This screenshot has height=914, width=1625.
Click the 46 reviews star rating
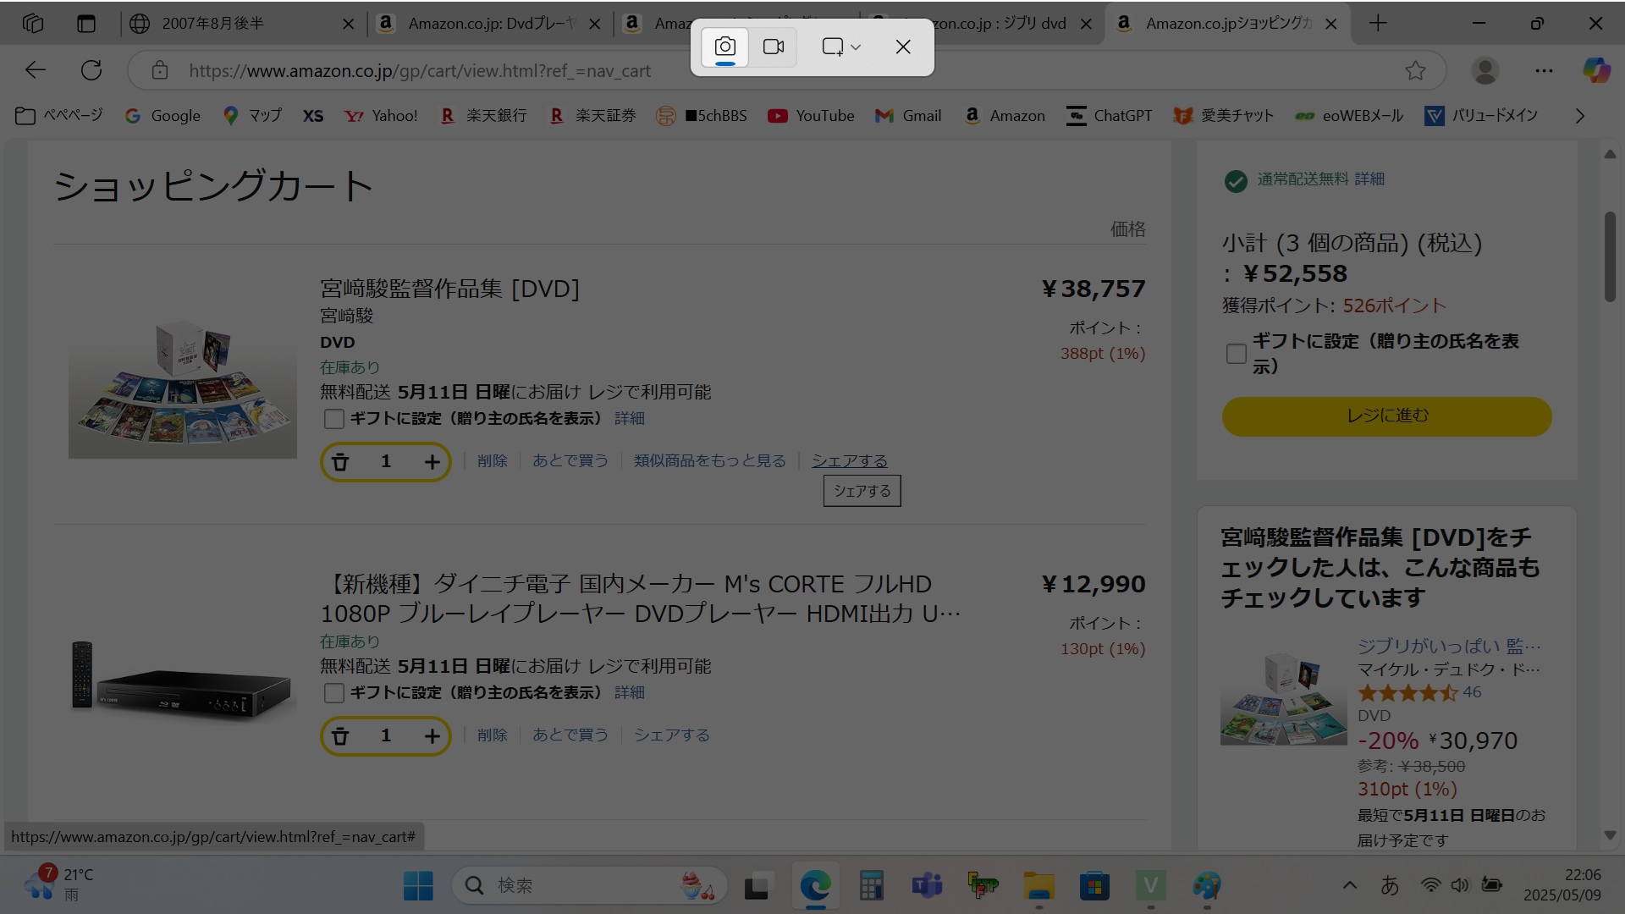pos(1419,692)
